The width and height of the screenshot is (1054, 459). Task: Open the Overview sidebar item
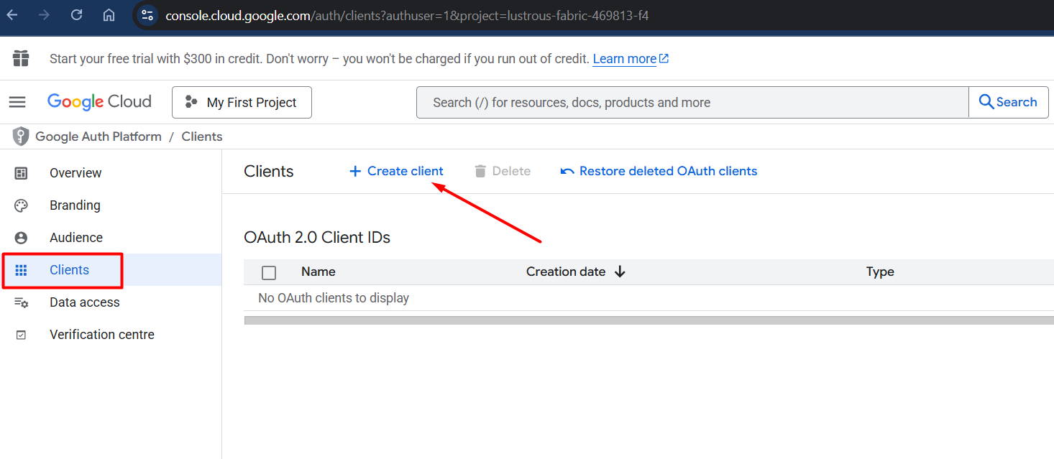111,173
